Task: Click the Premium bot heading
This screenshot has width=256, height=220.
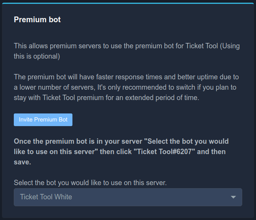Action: pos(37,20)
